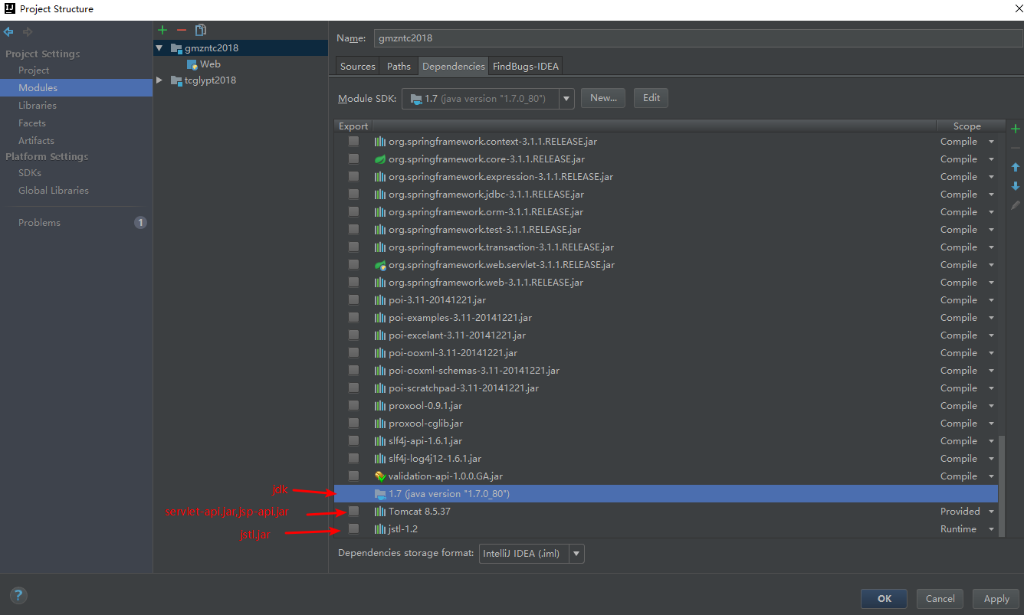Toggle export for validation-api jar
The height and width of the screenshot is (615, 1024).
coord(353,476)
